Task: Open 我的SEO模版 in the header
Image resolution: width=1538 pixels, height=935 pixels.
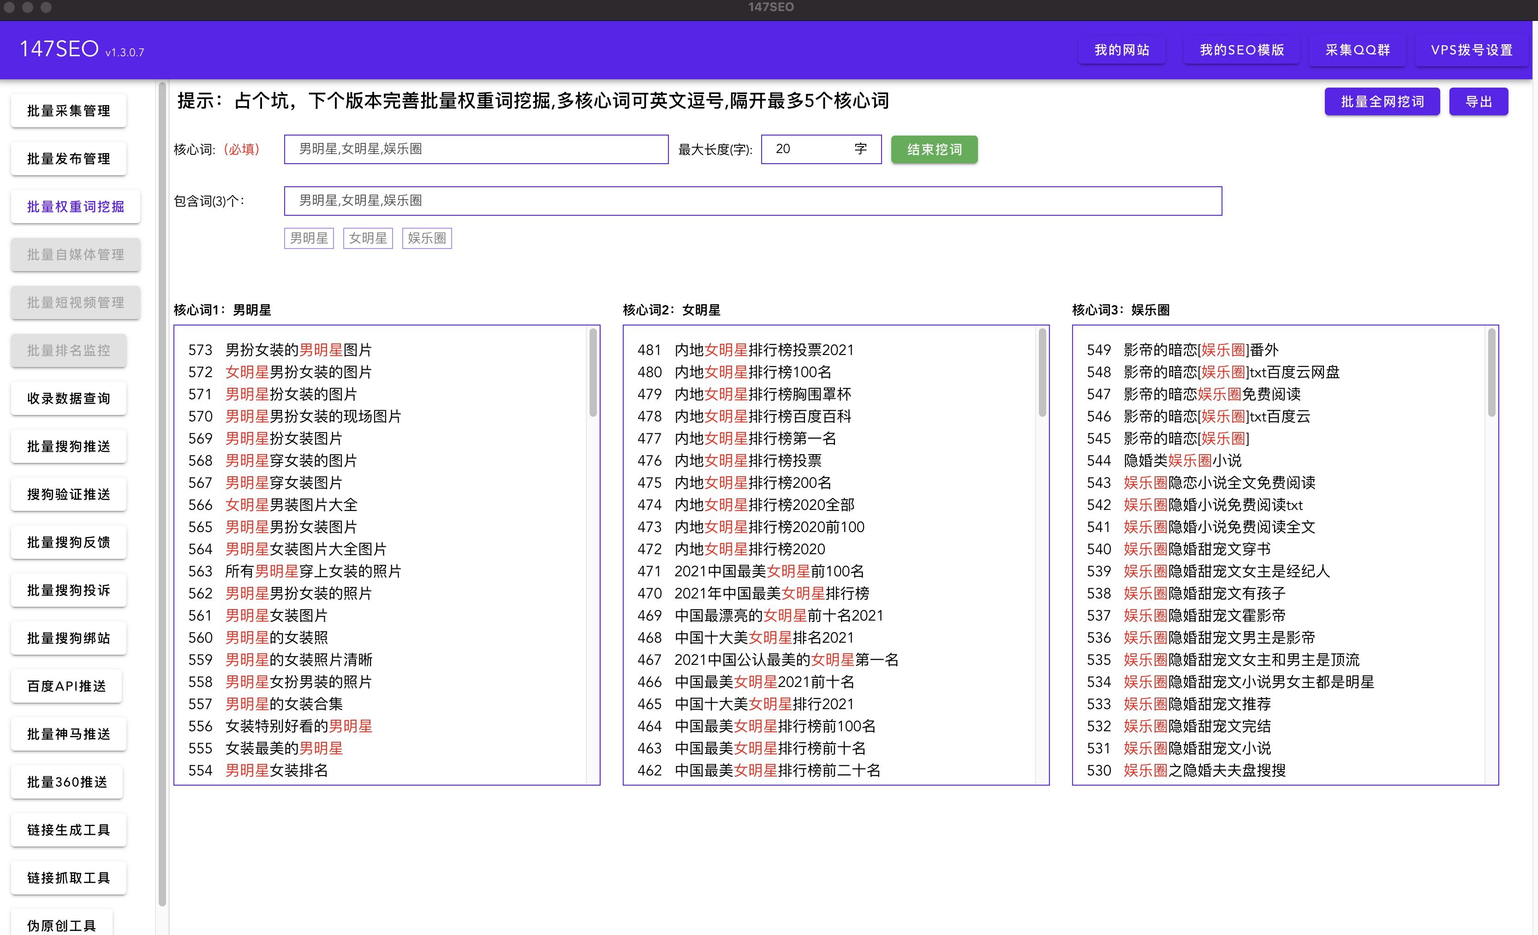Action: [x=1241, y=50]
